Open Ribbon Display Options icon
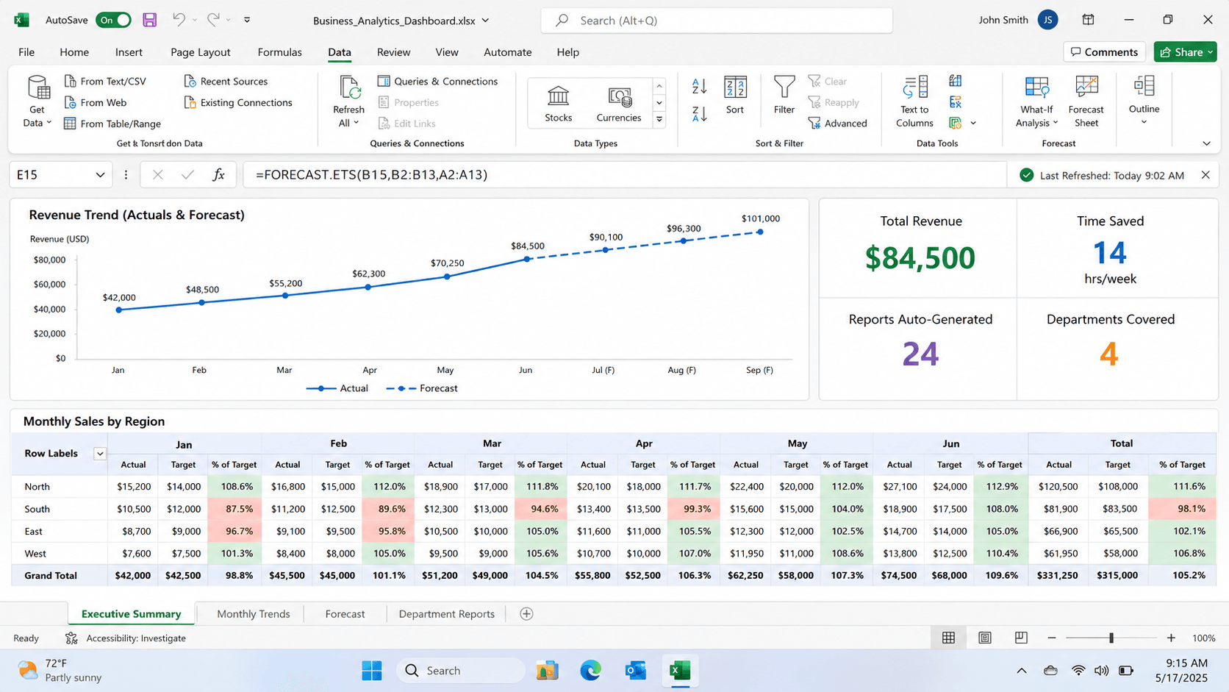 [x=1088, y=20]
